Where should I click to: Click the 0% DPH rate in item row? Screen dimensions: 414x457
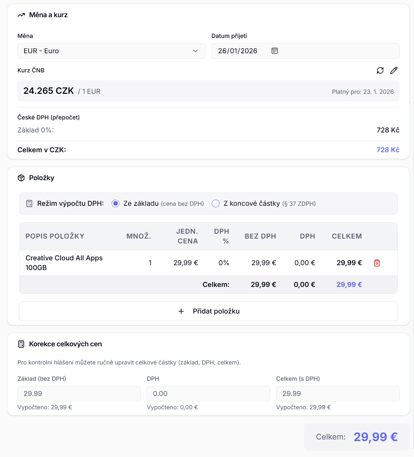(x=224, y=263)
